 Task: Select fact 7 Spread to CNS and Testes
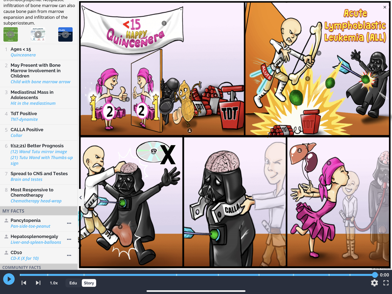[39, 176]
